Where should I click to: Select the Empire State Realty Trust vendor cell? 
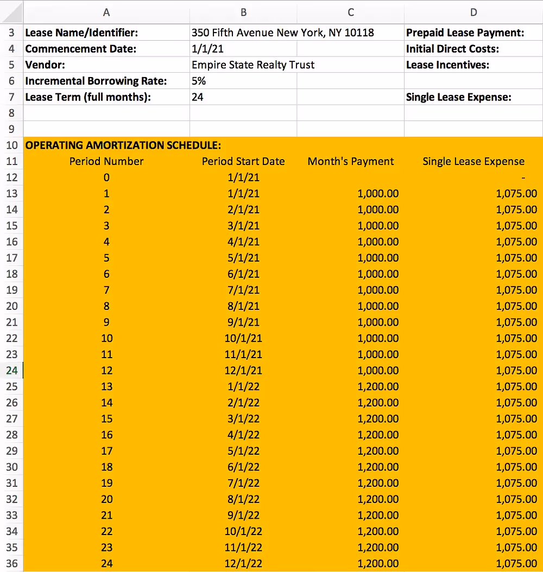tap(243, 65)
